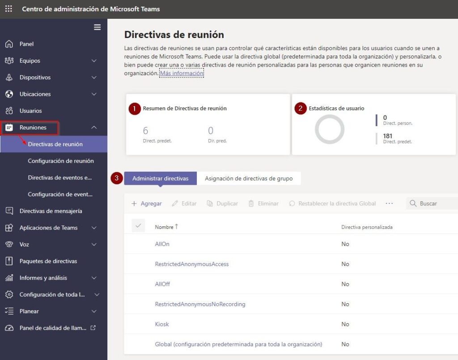
Task: Expand the Voz section chevron
Action: point(94,245)
